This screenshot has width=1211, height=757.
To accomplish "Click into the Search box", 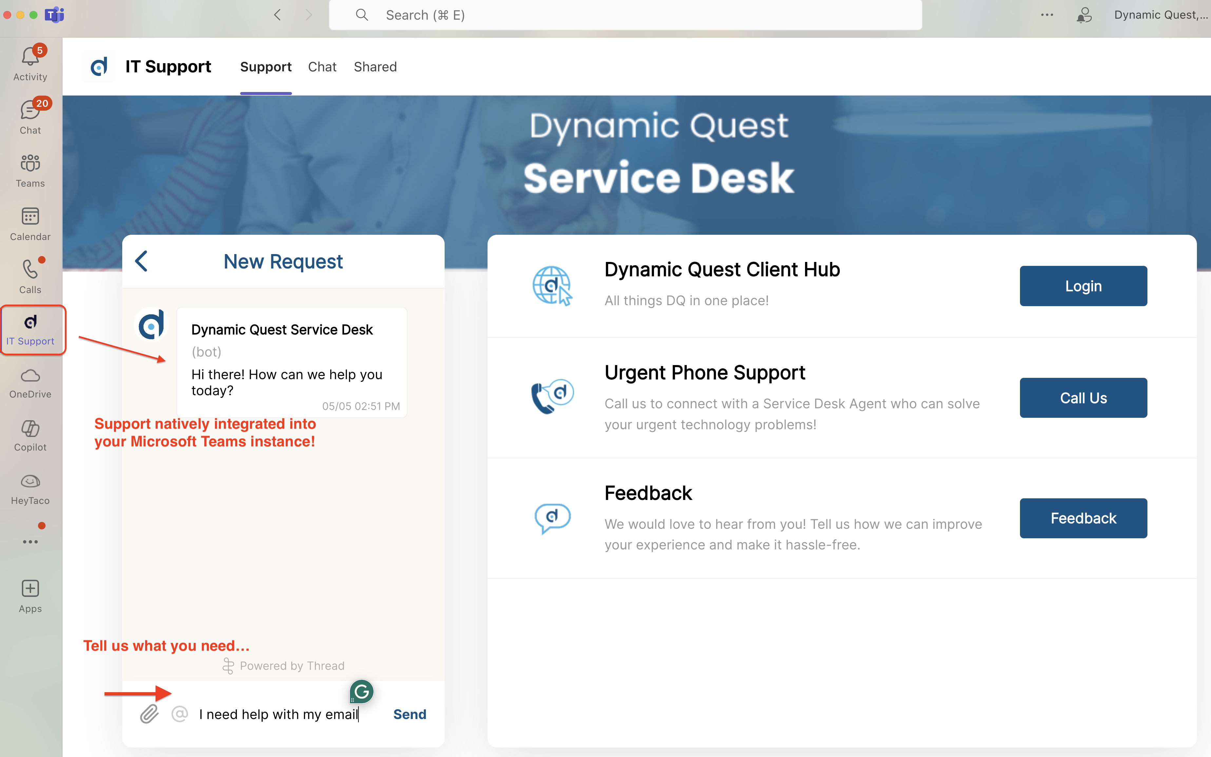I will click(x=625, y=15).
